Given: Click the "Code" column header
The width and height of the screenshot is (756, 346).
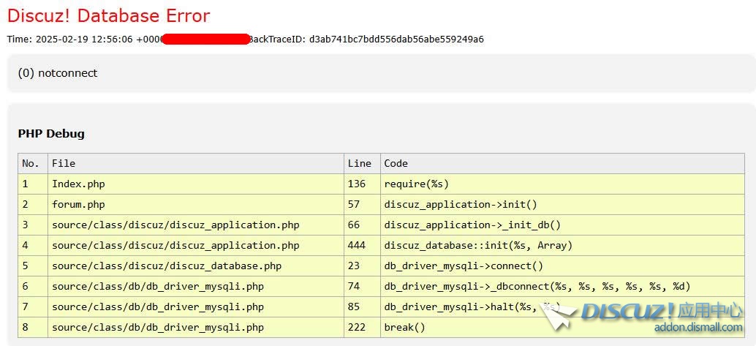Looking at the screenshot, I should click(396, 163).
